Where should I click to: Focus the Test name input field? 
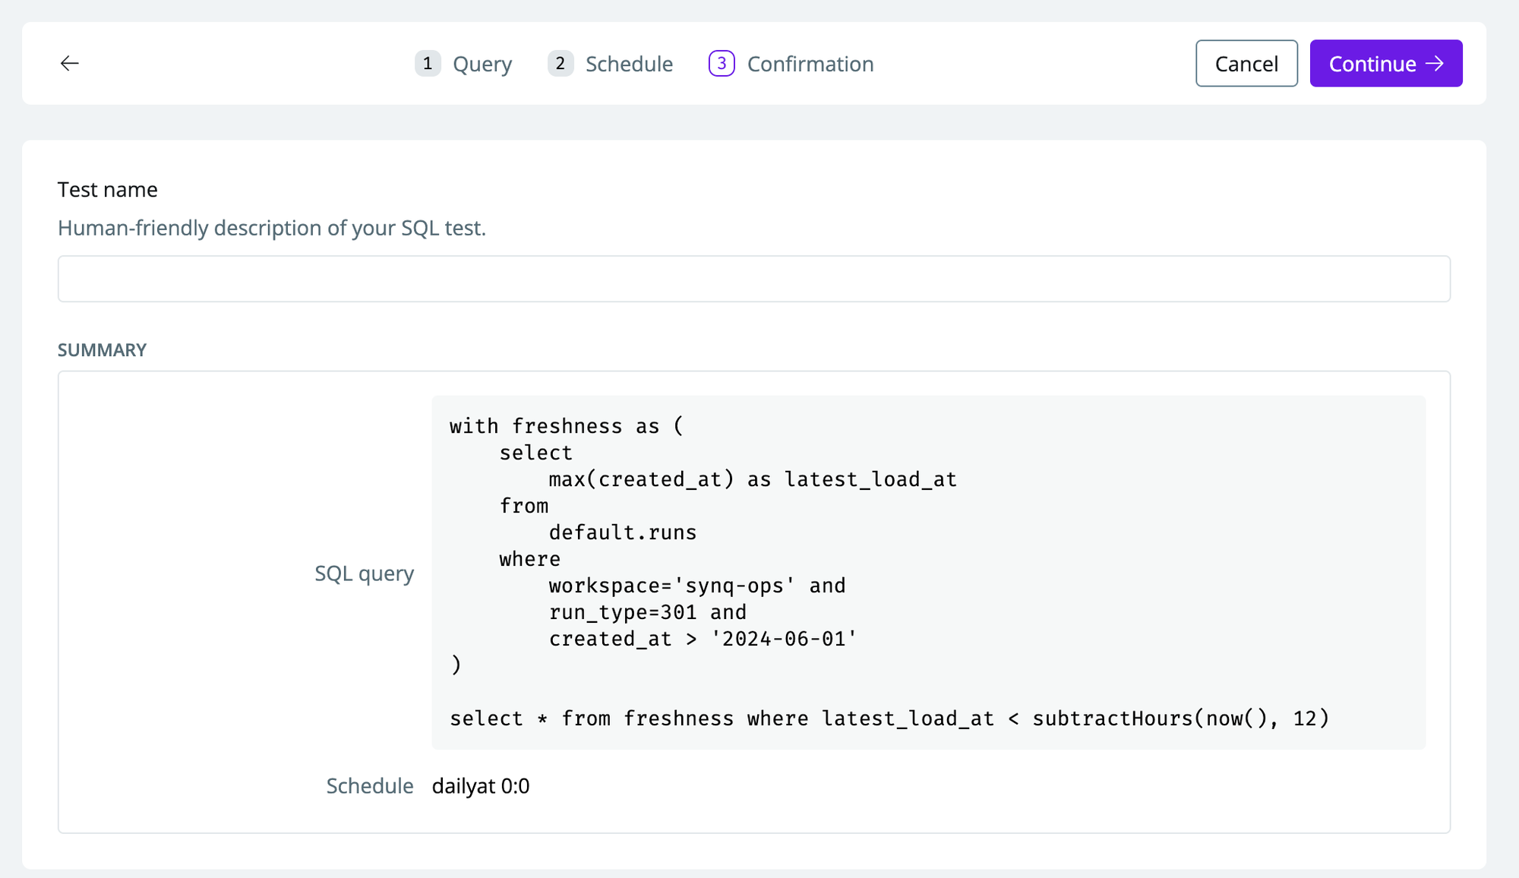(753, 279)
